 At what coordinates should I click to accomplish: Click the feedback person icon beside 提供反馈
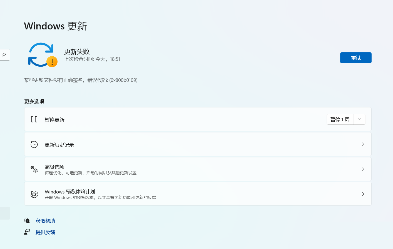click(x=27, y=232)
